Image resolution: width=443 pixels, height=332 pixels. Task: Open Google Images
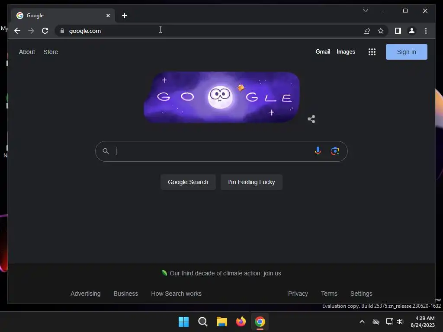click(x=346, y=52)
